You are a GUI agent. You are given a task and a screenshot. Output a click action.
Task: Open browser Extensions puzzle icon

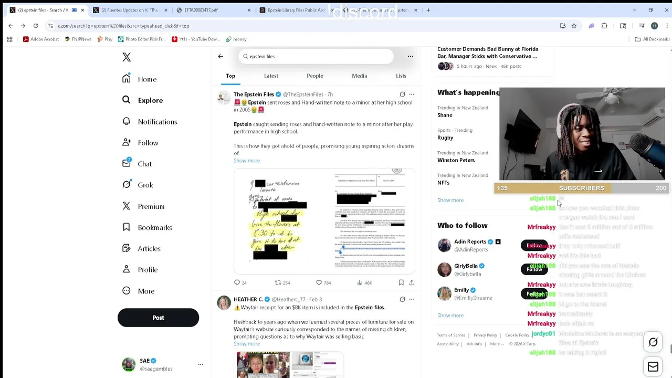[604, 26]
